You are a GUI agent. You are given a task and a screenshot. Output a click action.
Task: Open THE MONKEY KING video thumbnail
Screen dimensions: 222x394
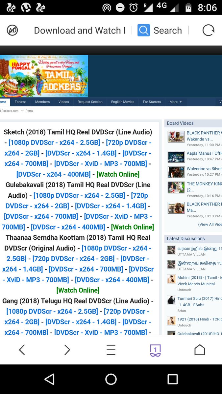[x=176, y=187]
